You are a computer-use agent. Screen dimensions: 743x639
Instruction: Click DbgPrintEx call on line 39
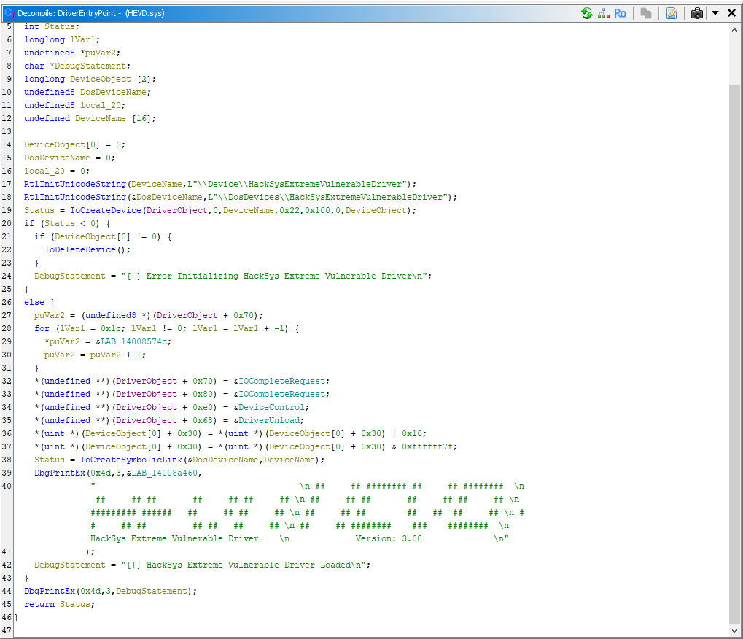(60, 473)
